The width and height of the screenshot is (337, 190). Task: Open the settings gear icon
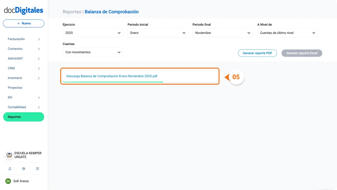23,169
